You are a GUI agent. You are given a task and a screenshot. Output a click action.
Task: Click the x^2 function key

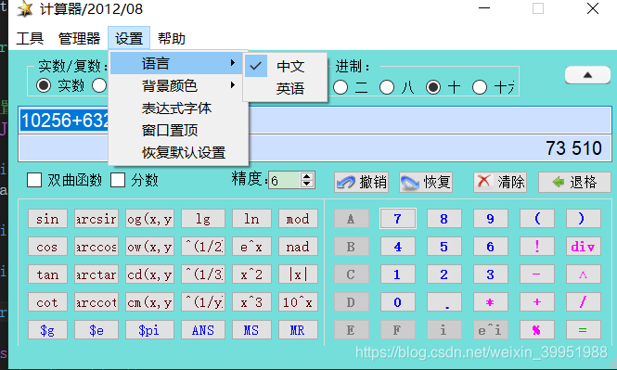tap(251, 274)
